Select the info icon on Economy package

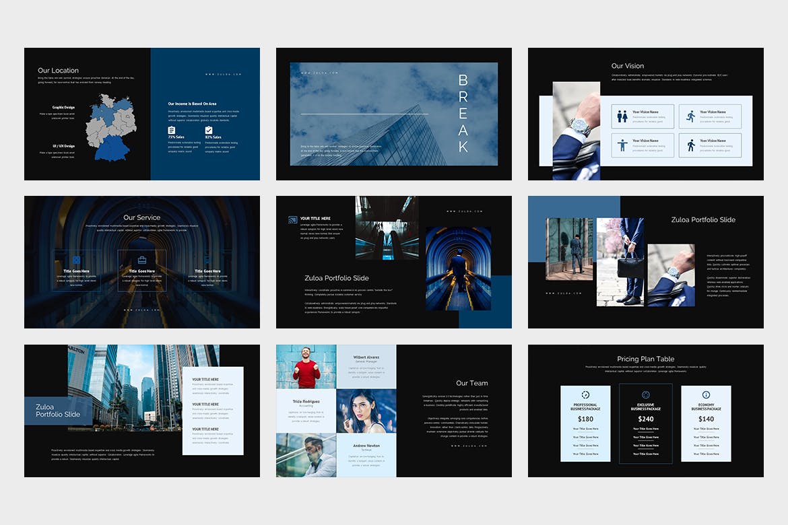pos(706,394)
